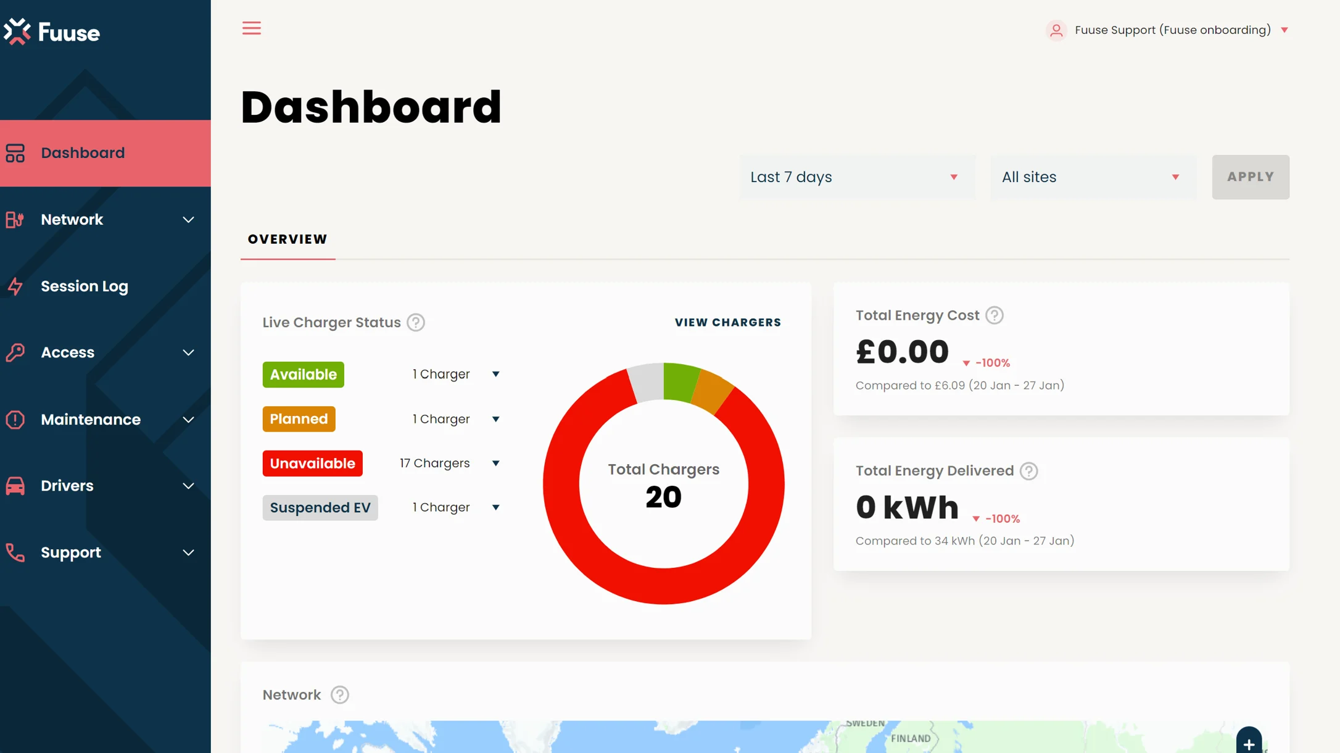
Task: Open the Support menu item
Action: [x=105, y=552]
